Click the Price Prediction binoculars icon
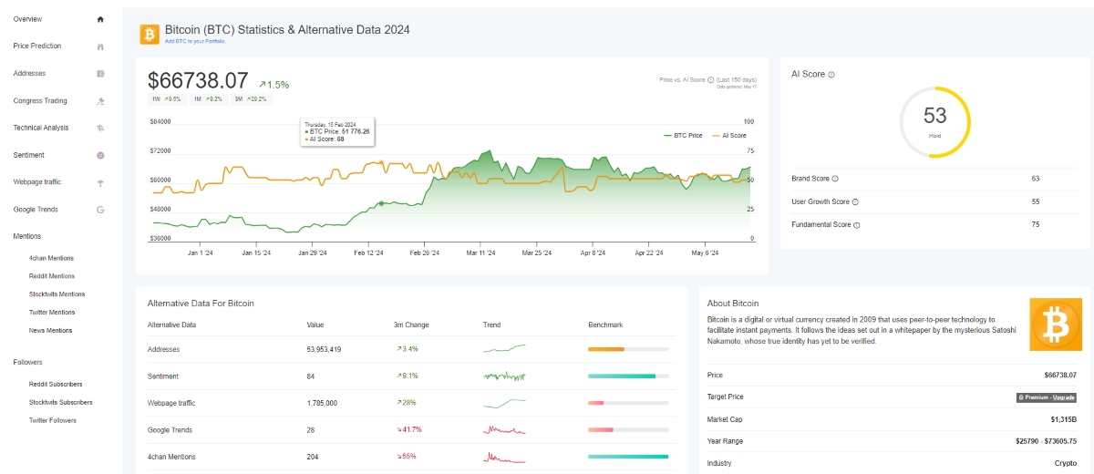Viewport: 1094px width, 474px height. [100, 46]
